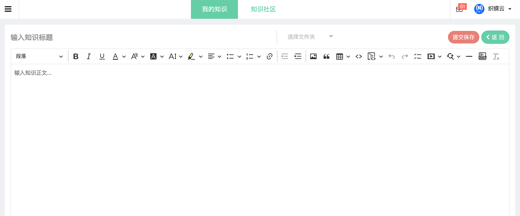Open the 段落 paragraph style dropdown
520x216 pixels.
coord(39,56)
